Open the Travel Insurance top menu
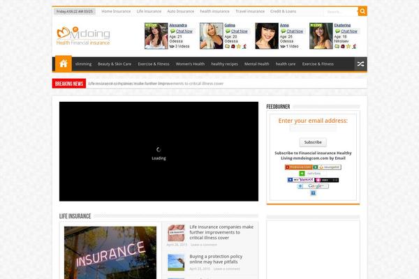Image resolution: width=419 pixels, height=279 pixels. (250, 11)
